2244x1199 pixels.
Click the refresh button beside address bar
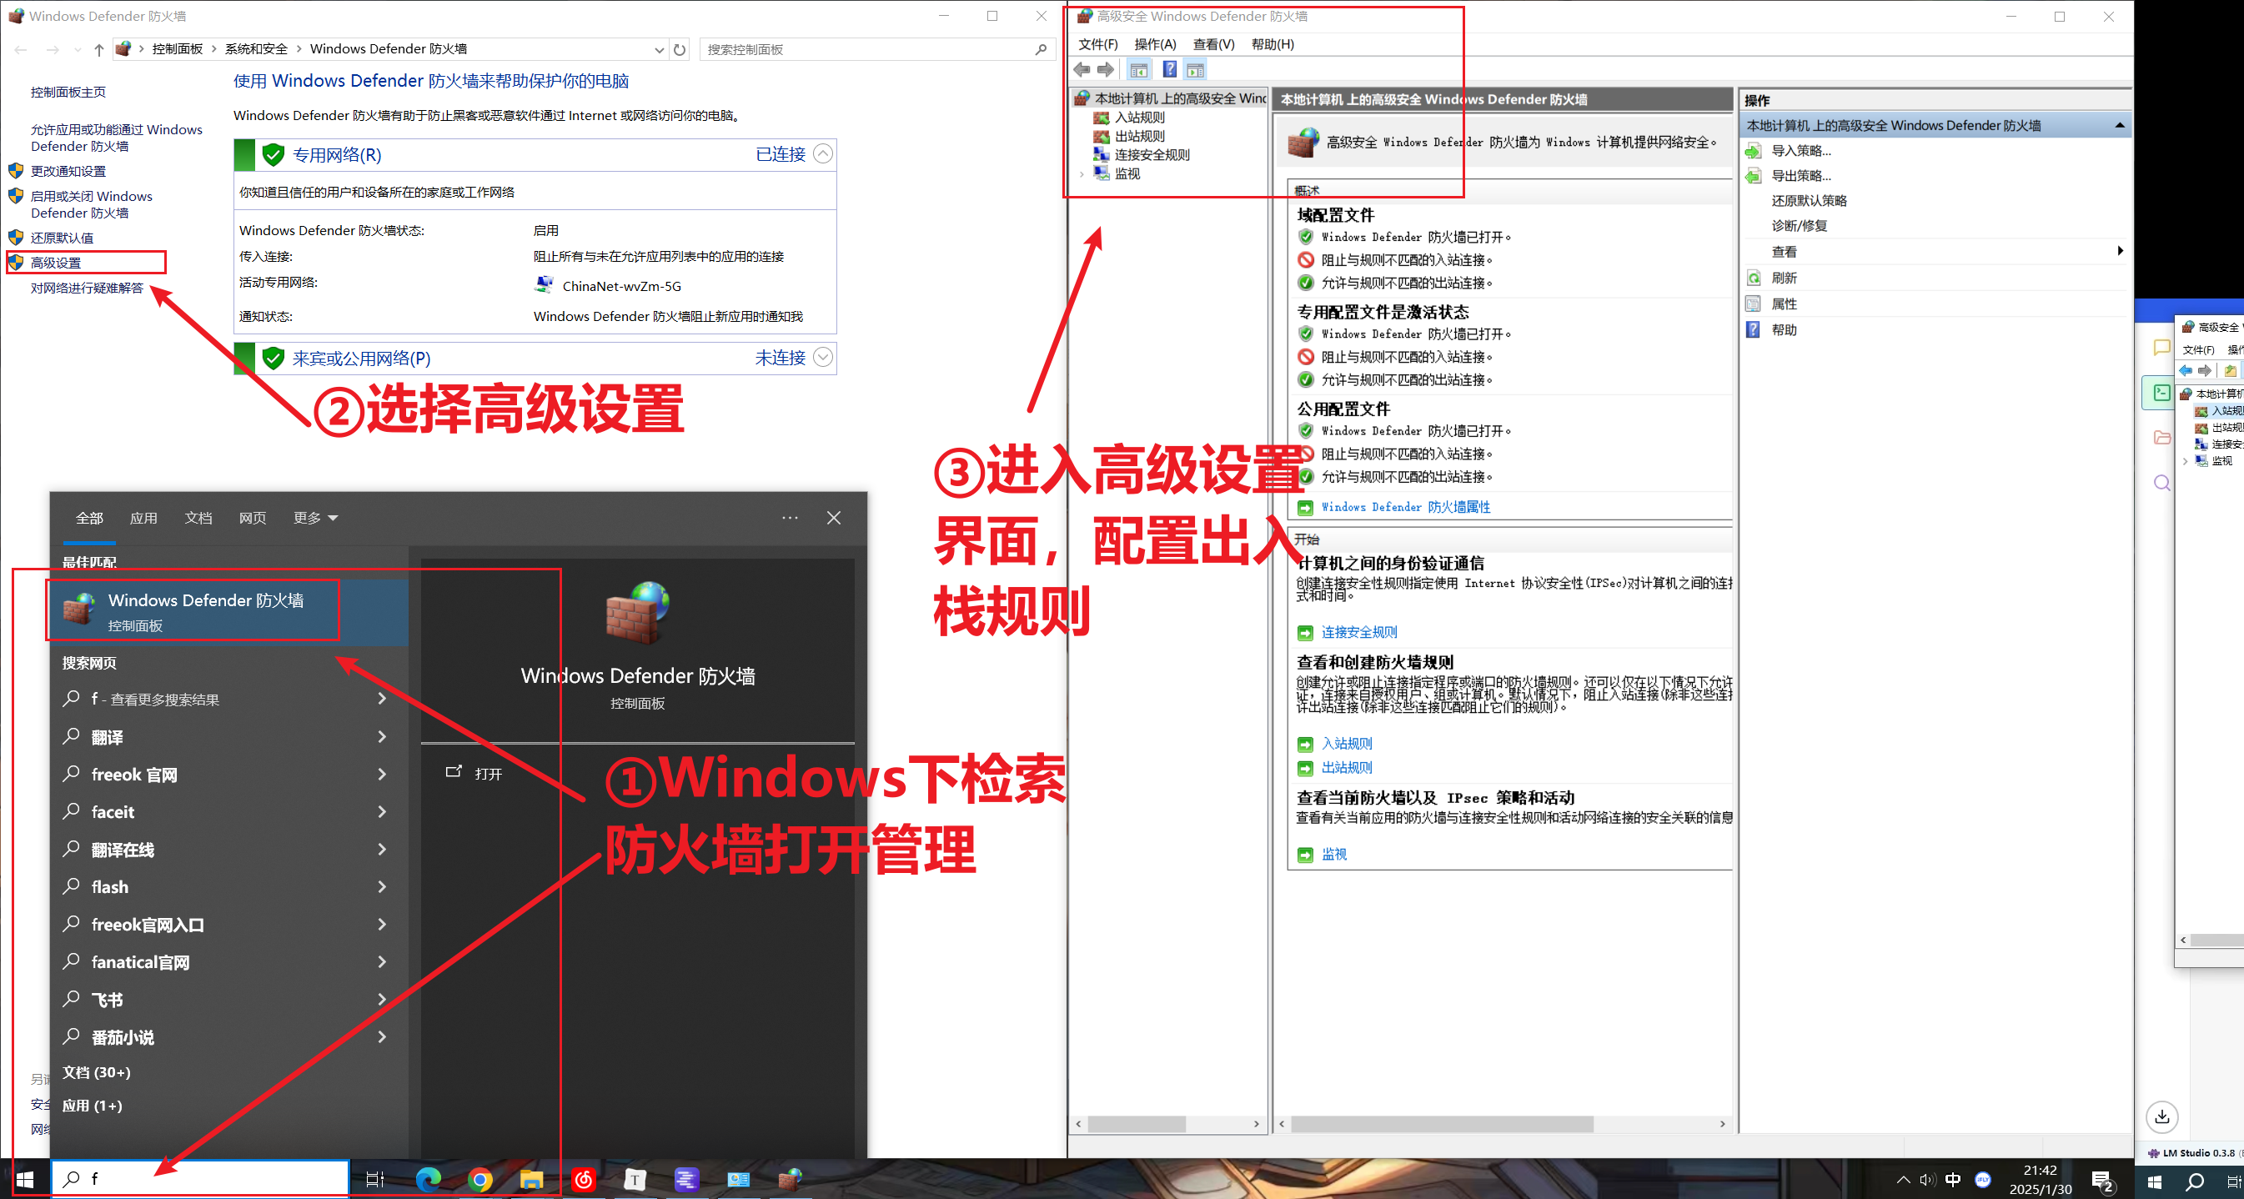[680, 50]
